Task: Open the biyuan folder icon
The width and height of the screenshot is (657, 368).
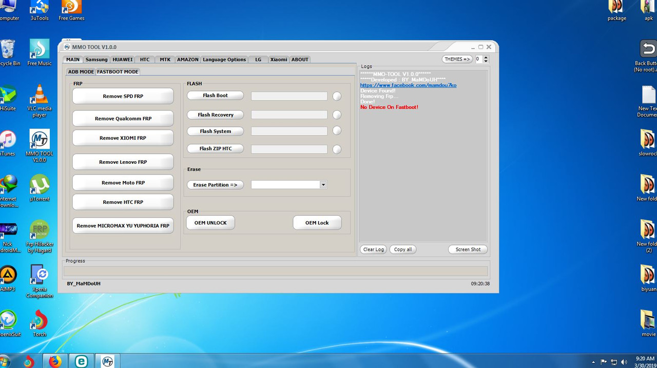Action: tap(648, 278)
